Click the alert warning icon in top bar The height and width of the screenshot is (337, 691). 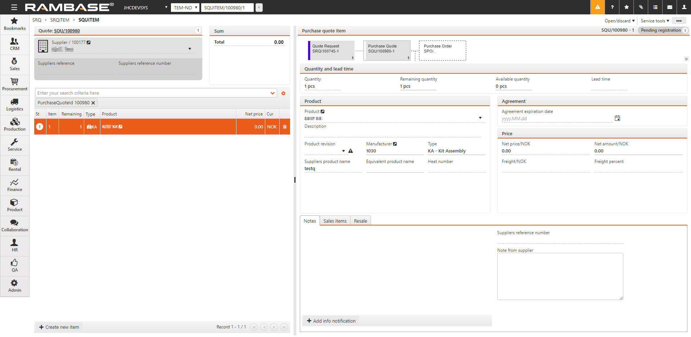point(597,7)
